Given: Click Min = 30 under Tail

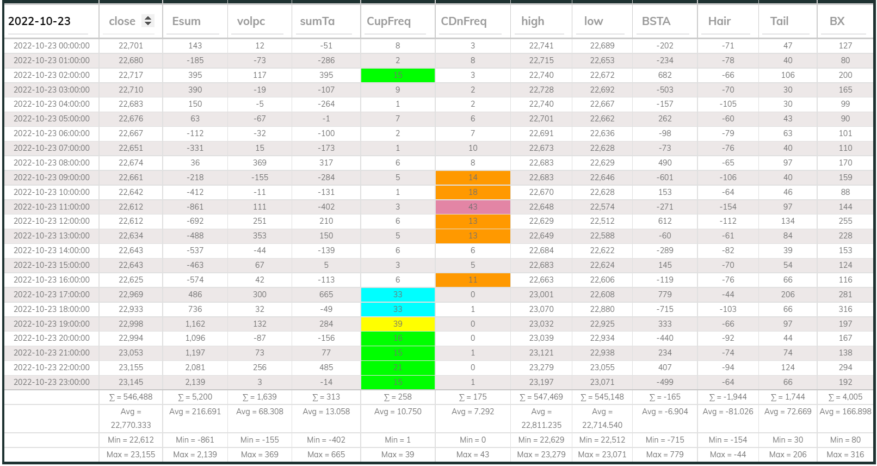Looking at the screenshot, I should pos(788,440).
